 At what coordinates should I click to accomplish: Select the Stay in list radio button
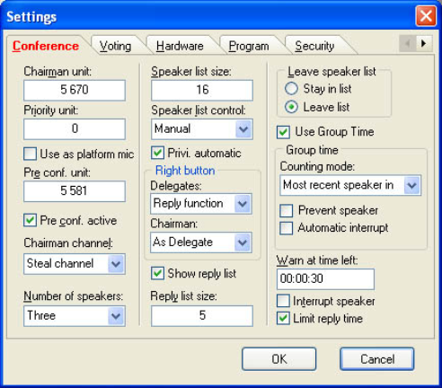pos(291,89)
